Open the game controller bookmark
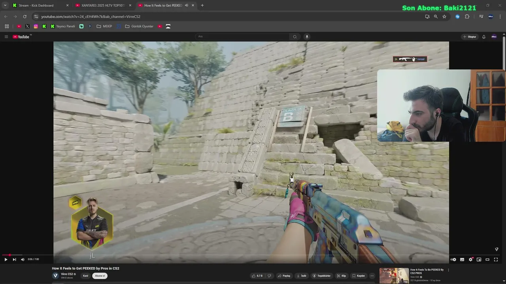This screenshot has height=284, width=506. tap(168, 26)
